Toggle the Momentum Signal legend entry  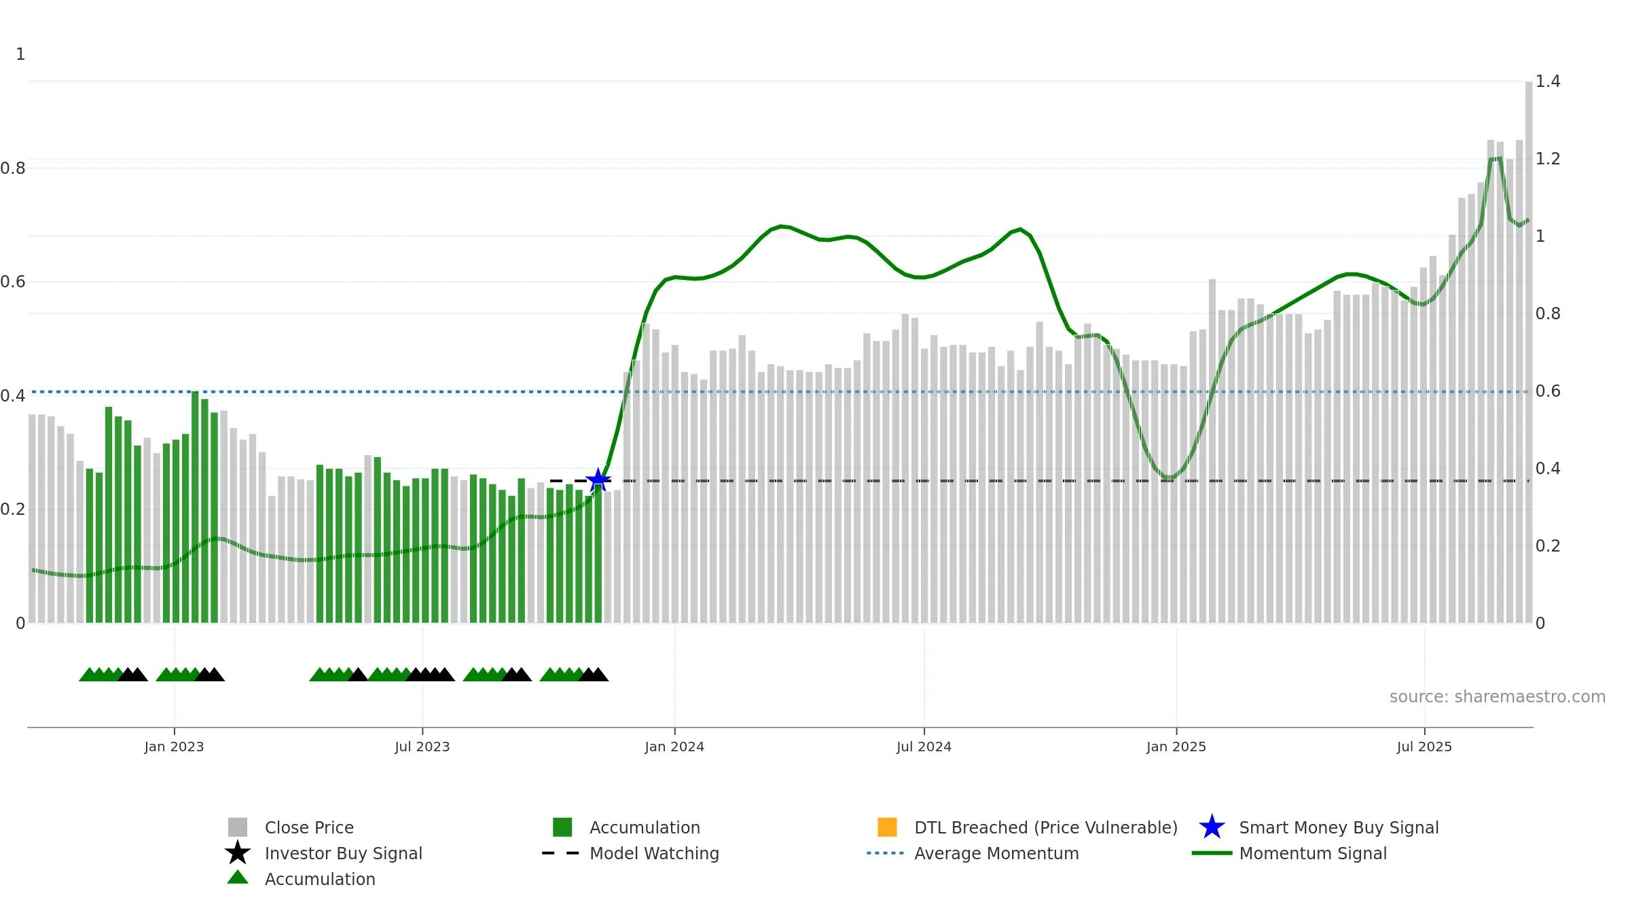tap(1313, 853)
